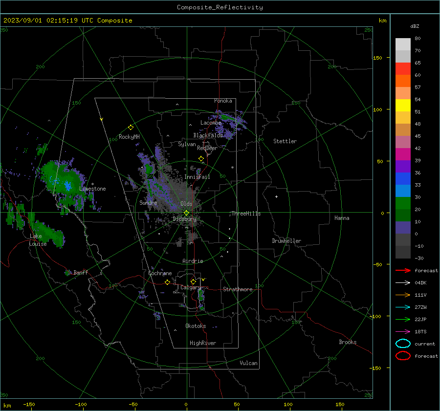Click the Calgary city label
The image size is (440, 411).
click(x=191, y=287)
